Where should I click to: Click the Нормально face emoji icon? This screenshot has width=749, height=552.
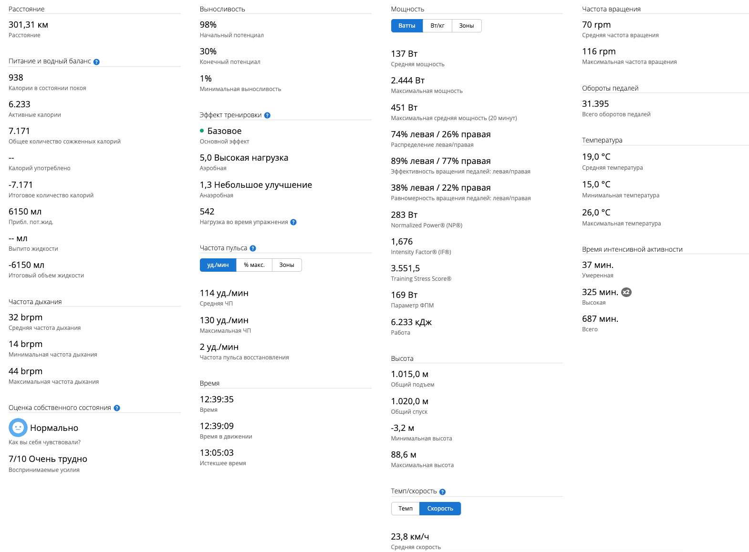18,428
